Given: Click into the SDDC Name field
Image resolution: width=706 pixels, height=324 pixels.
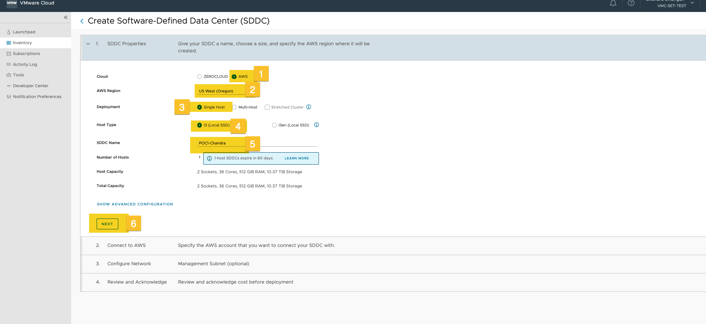Looking at the screenshot, I should pyautogui.click(x=257, y=143).
